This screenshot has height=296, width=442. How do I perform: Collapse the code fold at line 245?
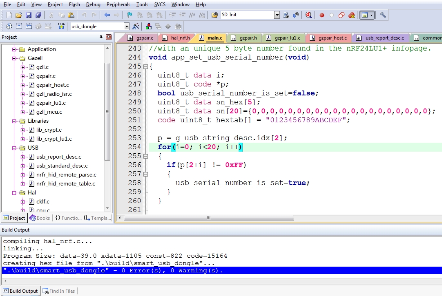coord(145,67)
